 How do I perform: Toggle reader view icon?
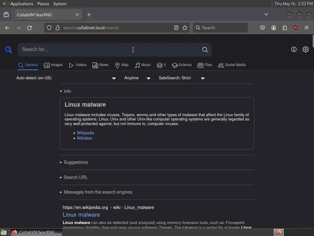coord(176,28)
